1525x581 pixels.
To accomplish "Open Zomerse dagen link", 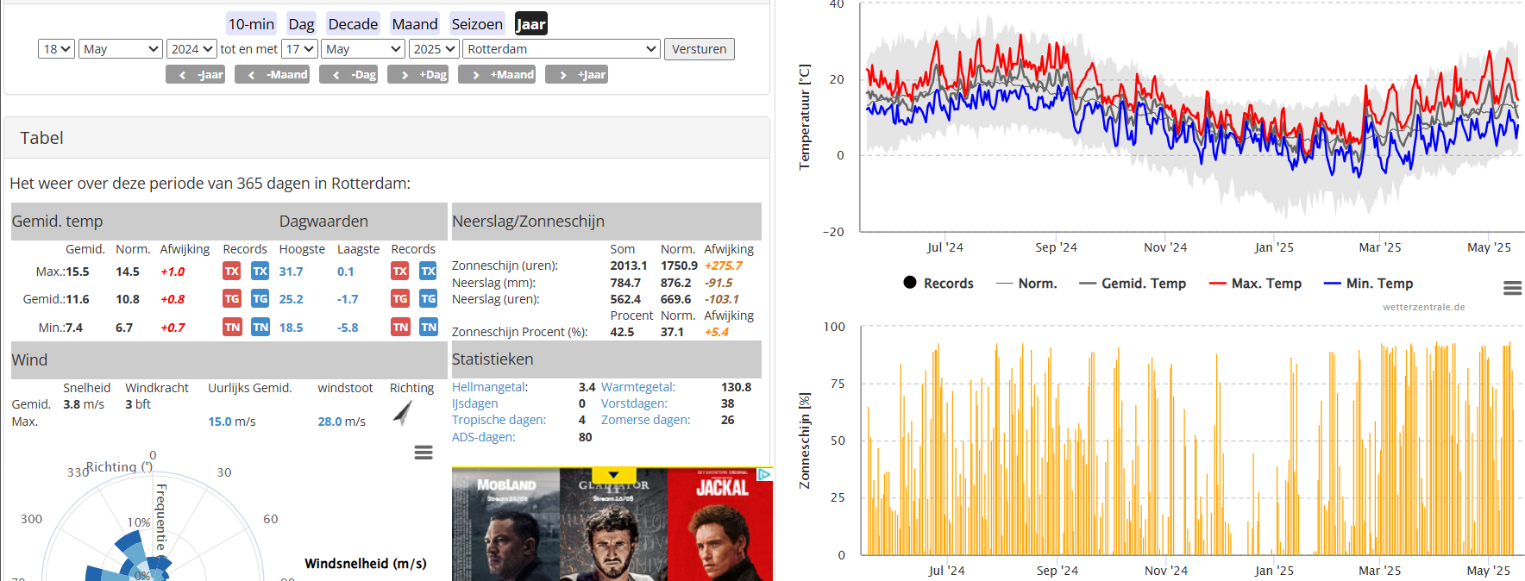I will click(x=646, y=420).
